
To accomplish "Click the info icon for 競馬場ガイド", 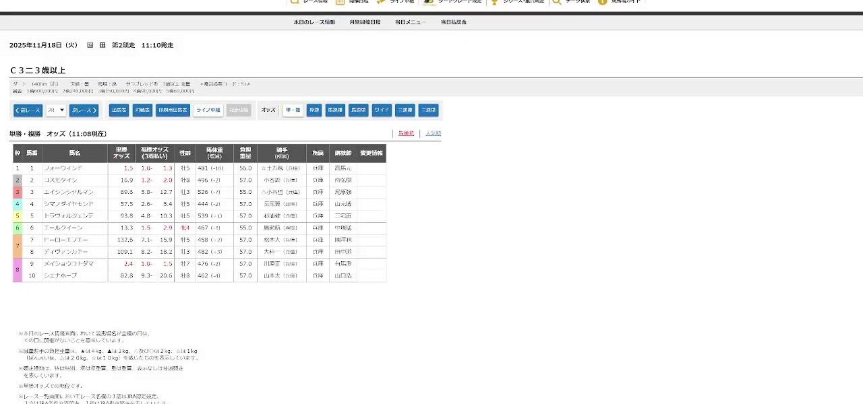I will click(602, 2).
